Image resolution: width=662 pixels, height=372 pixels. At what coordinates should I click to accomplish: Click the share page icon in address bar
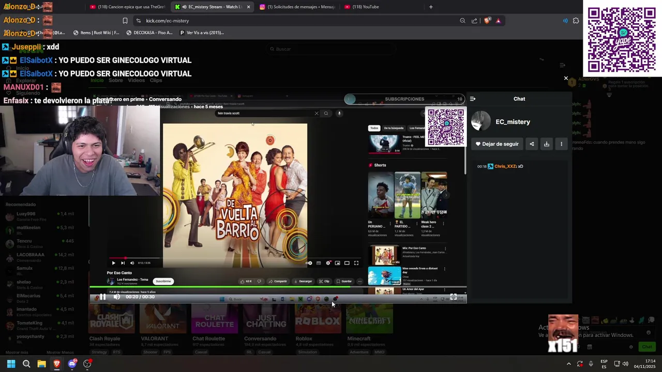(474, 21)
